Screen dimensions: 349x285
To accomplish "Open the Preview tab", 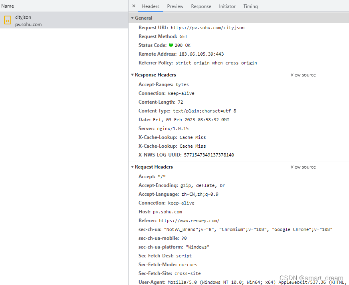I will pos(175,6).
